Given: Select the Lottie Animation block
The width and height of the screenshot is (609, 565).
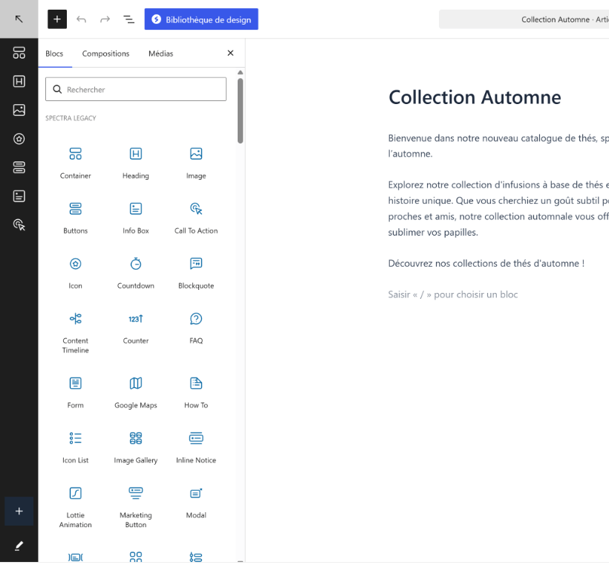Looking at the screenshot, I should (x=75, y=507).
